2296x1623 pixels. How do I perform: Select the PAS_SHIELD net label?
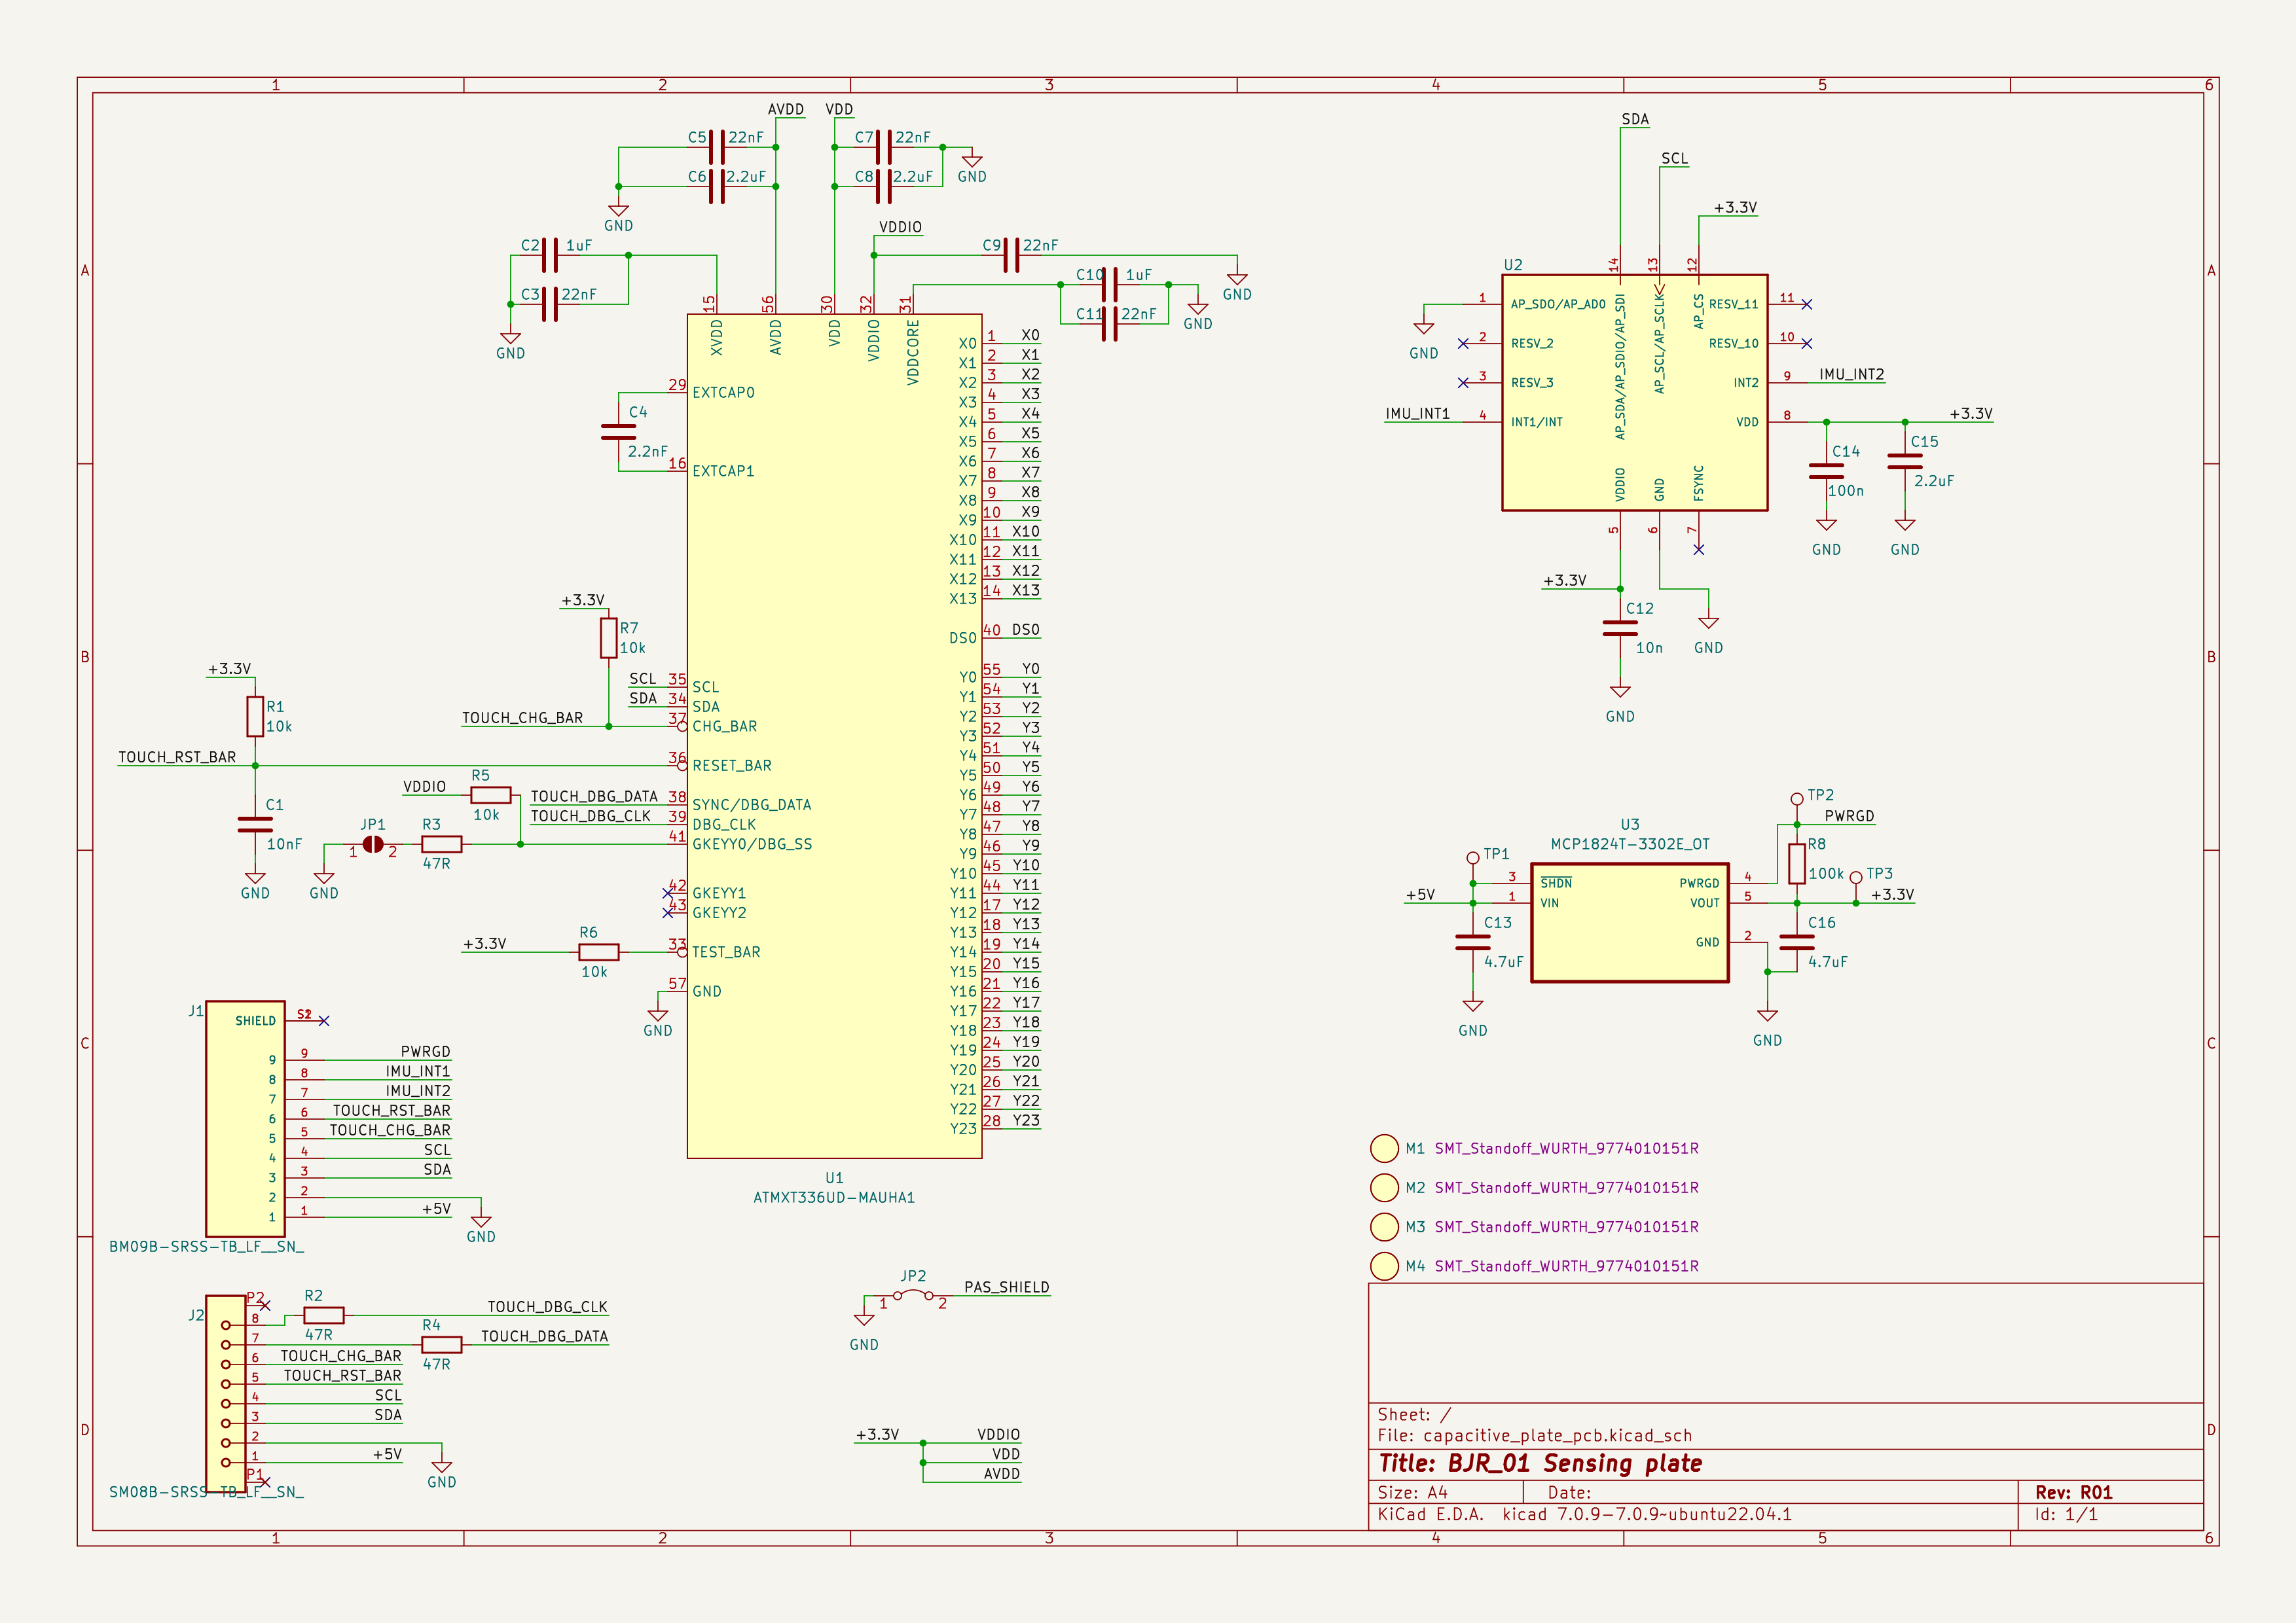[x=1006, y=1287]
